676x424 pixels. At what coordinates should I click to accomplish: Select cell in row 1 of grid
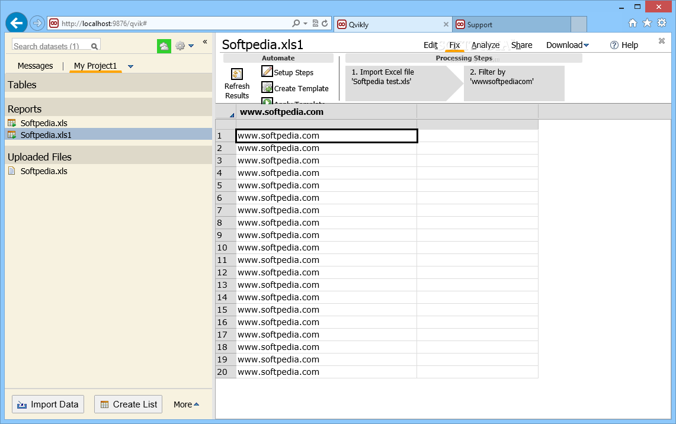click(x=327, y=136)
